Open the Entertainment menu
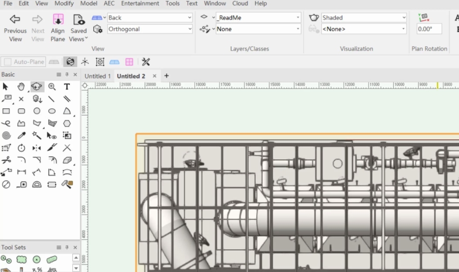Screen dimensions: 459x272 pyautogui.click(x=140, y=3)
